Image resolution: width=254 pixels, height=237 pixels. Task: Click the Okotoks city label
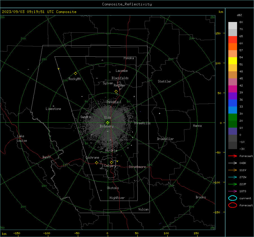tap(113, 188)
